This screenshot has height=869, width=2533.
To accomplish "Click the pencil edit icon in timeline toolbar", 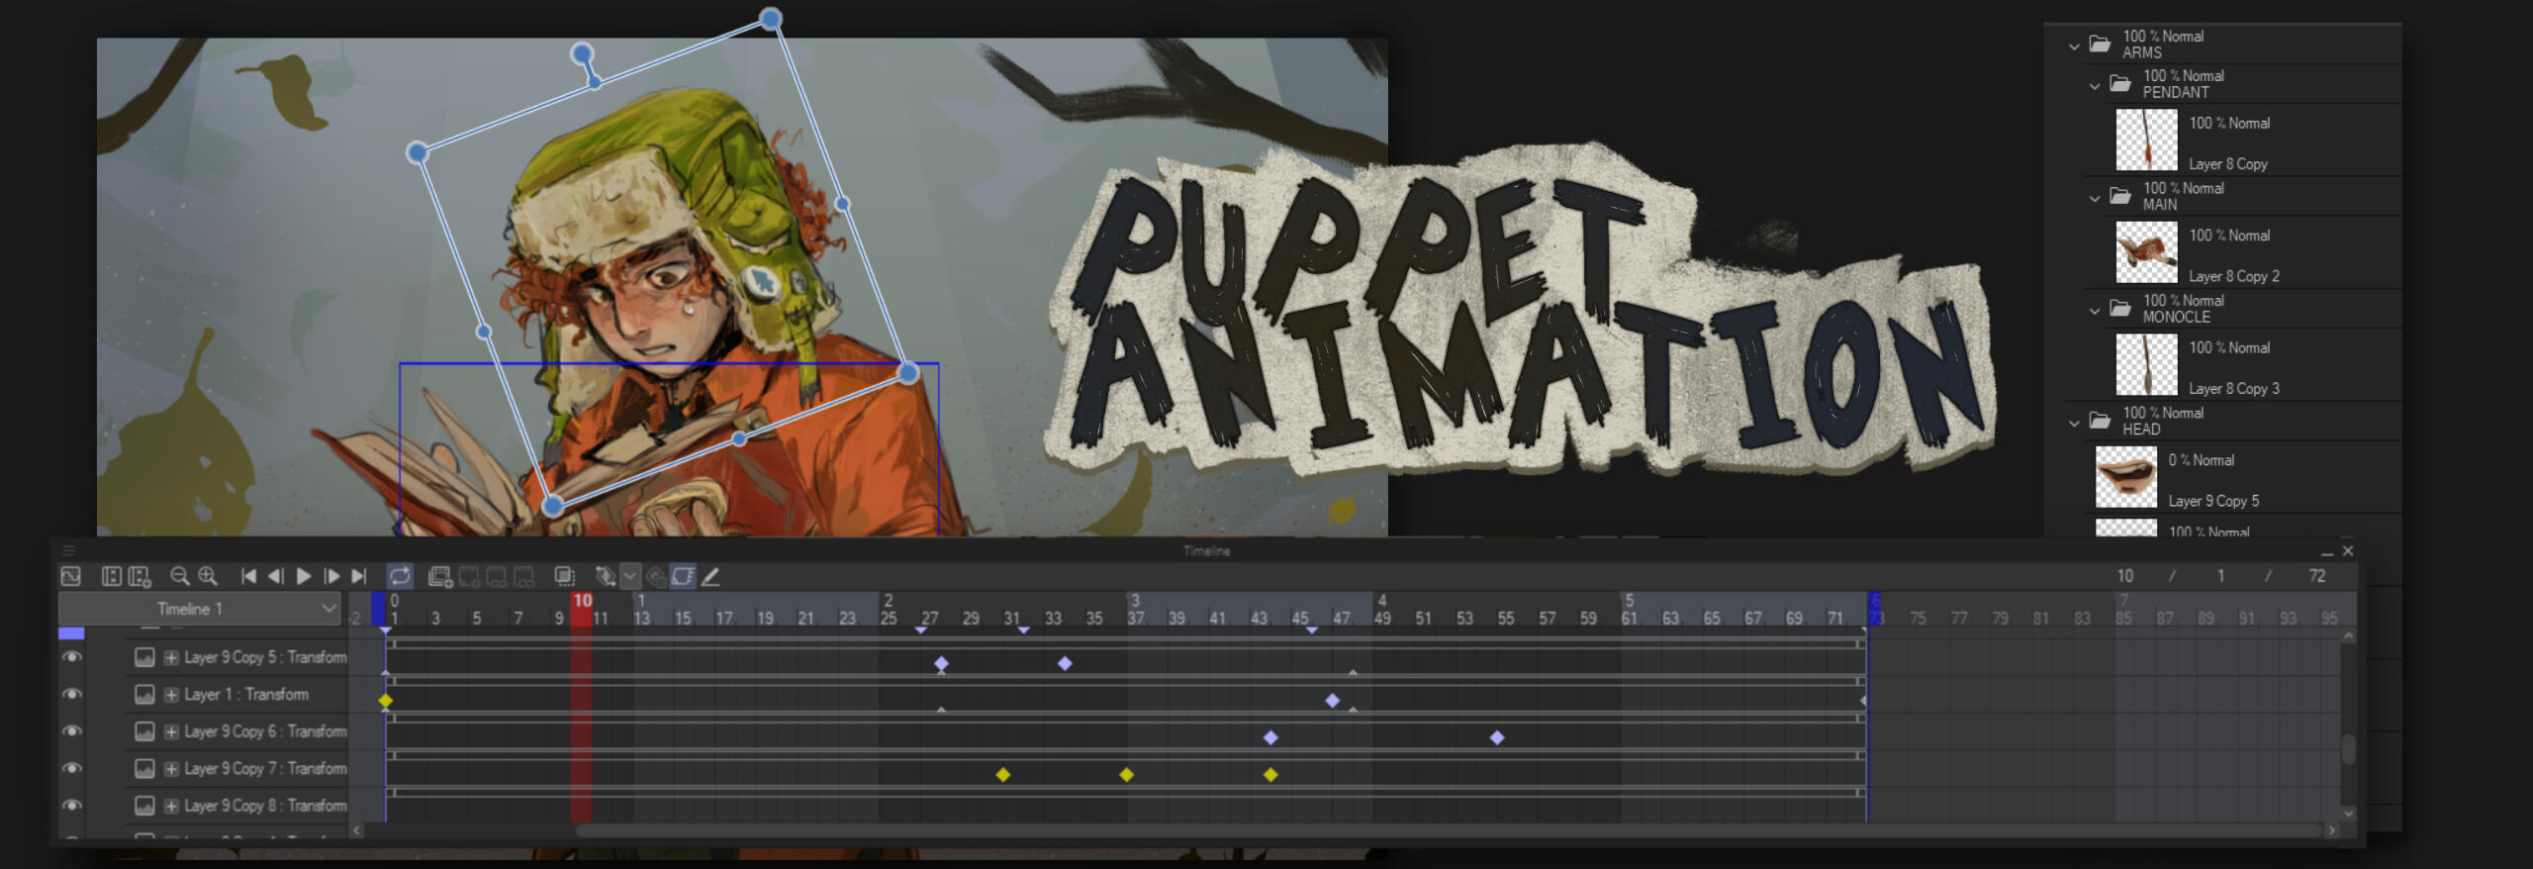I will (710, 576).
